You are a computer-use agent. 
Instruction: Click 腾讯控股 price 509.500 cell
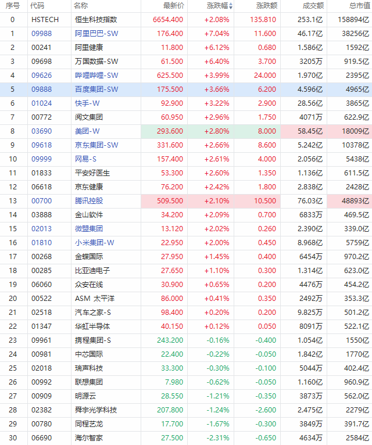tap(164, 200)
